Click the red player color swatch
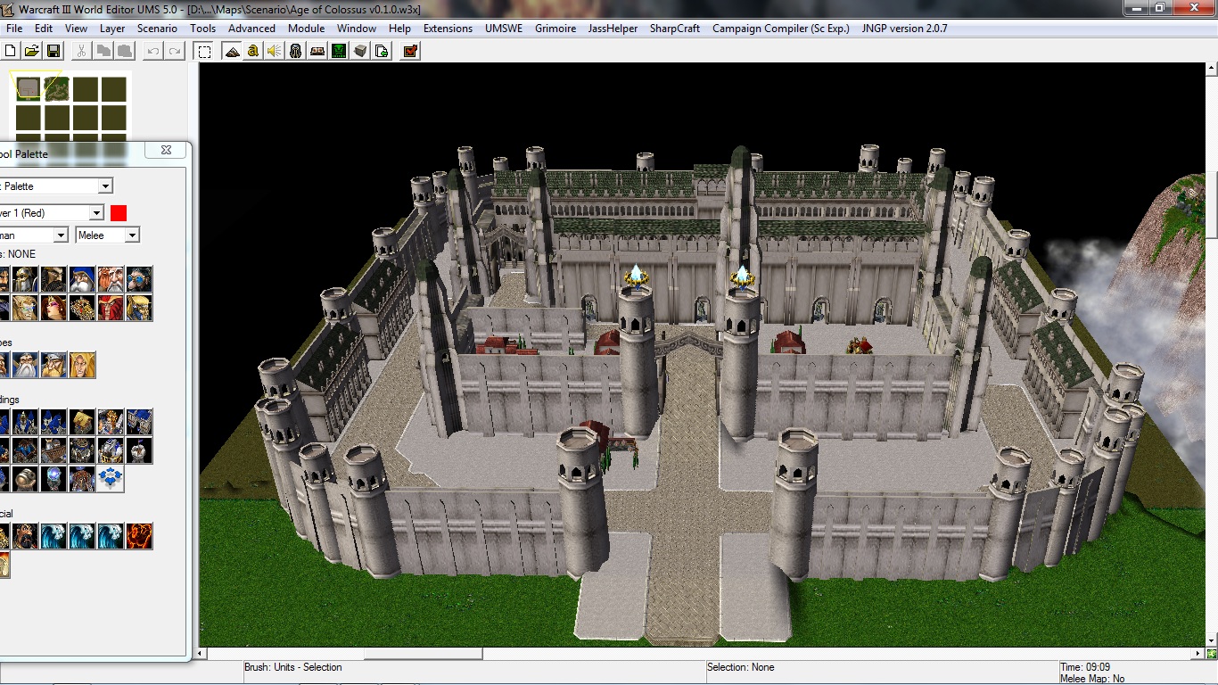1218x685 pixels. [x=119, y=213]
